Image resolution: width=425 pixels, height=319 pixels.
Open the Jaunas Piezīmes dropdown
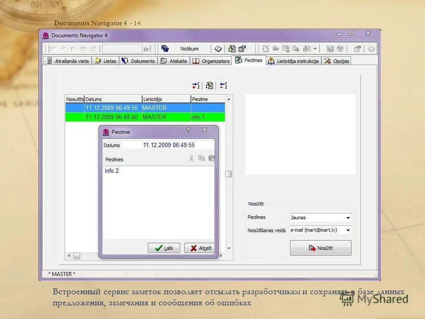click(x=348, y=218)
